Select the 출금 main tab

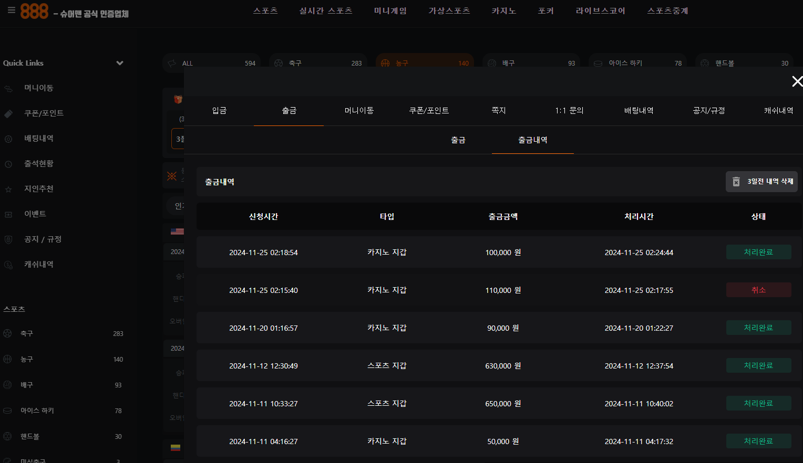click(289, 111)
